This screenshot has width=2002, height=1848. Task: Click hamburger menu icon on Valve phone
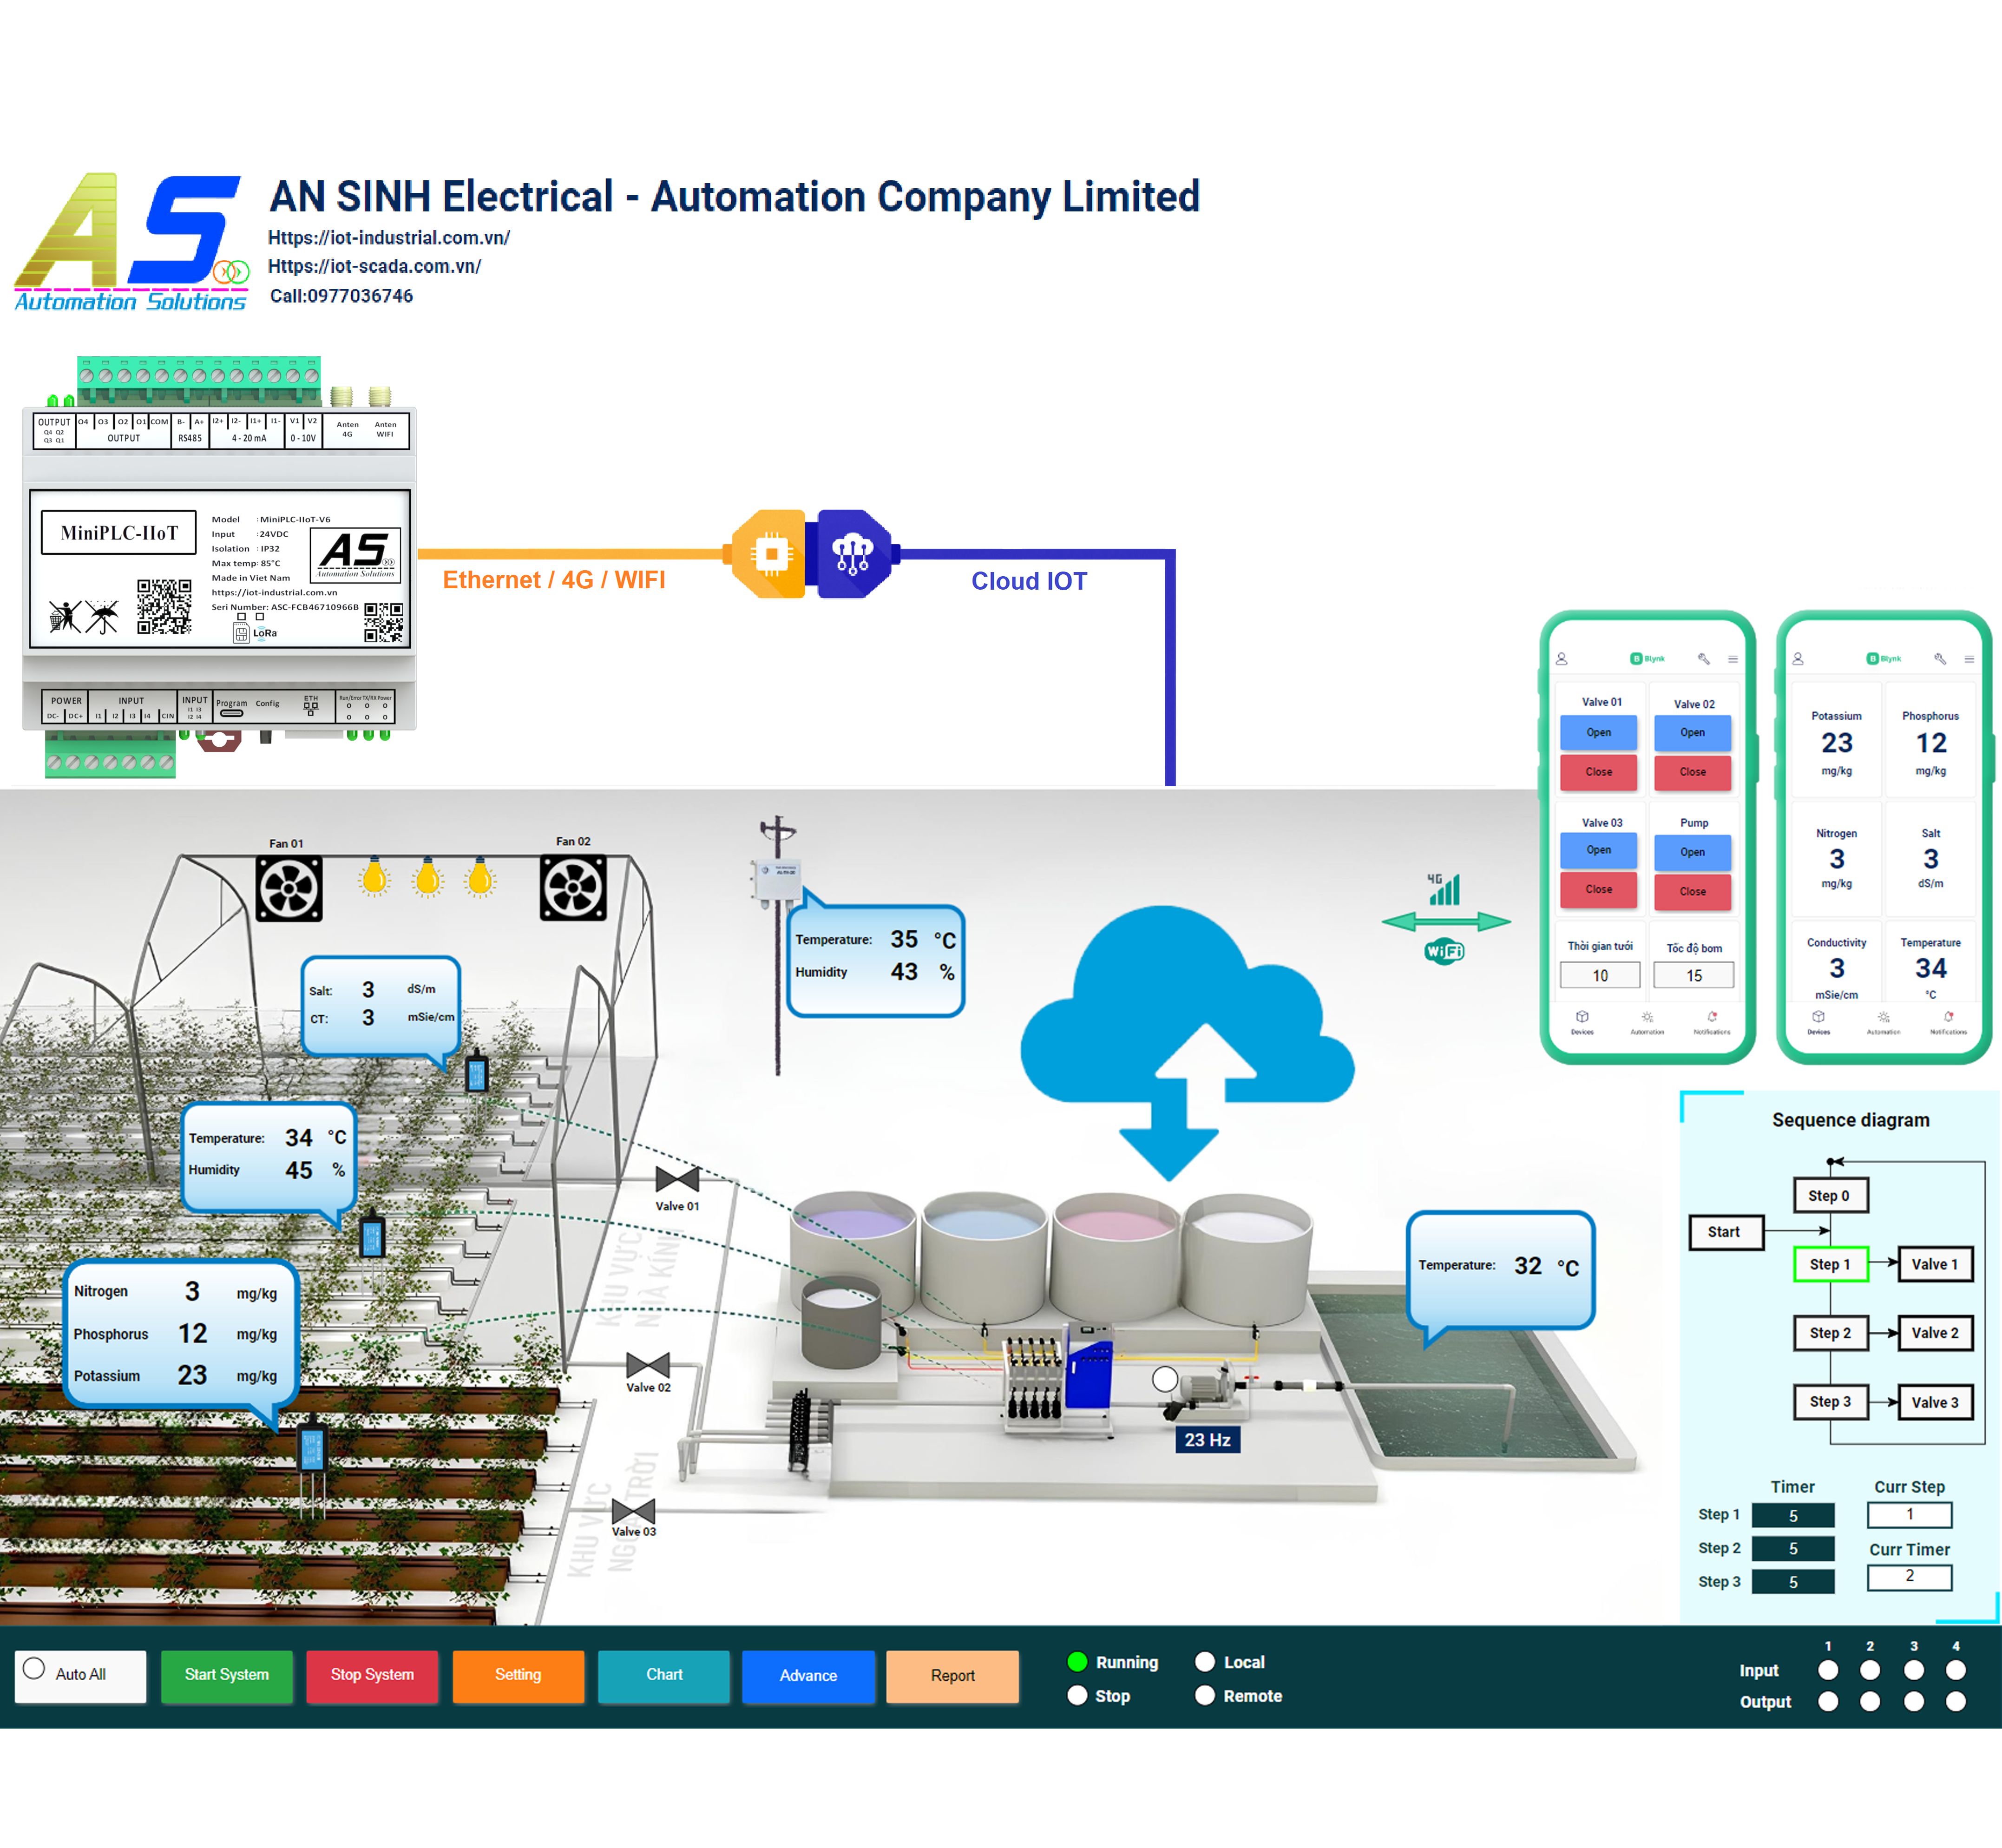click(x=1733, y=659)
